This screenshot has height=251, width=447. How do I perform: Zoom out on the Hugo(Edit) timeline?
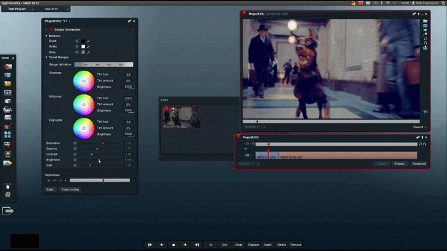coord(253,144)
